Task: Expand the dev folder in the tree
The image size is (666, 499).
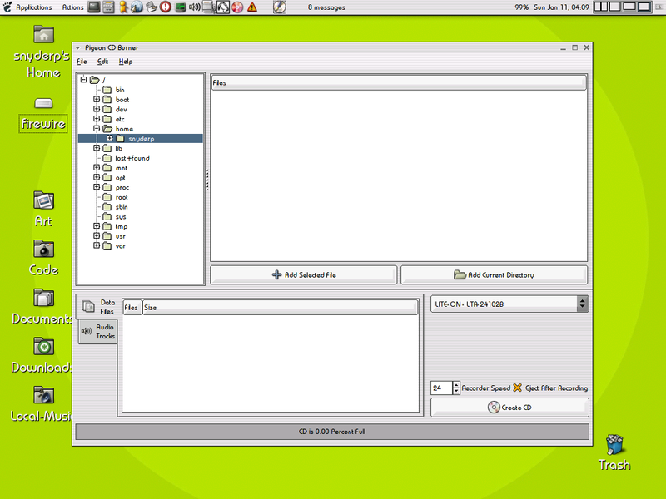Action: (x=97, y=109)
